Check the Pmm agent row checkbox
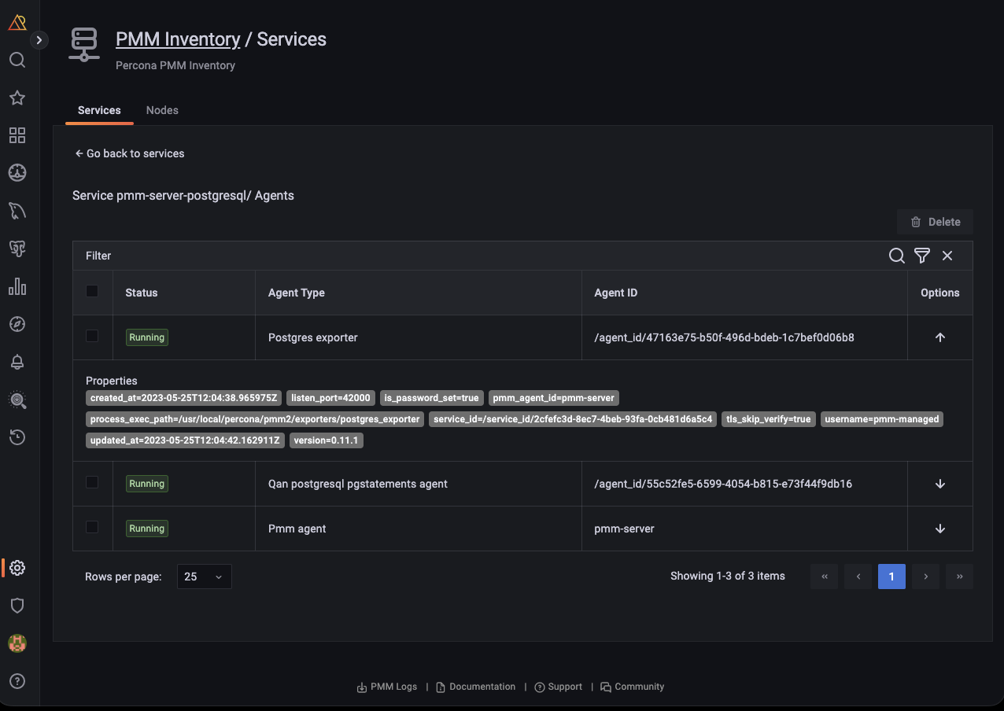 (92, 528)
